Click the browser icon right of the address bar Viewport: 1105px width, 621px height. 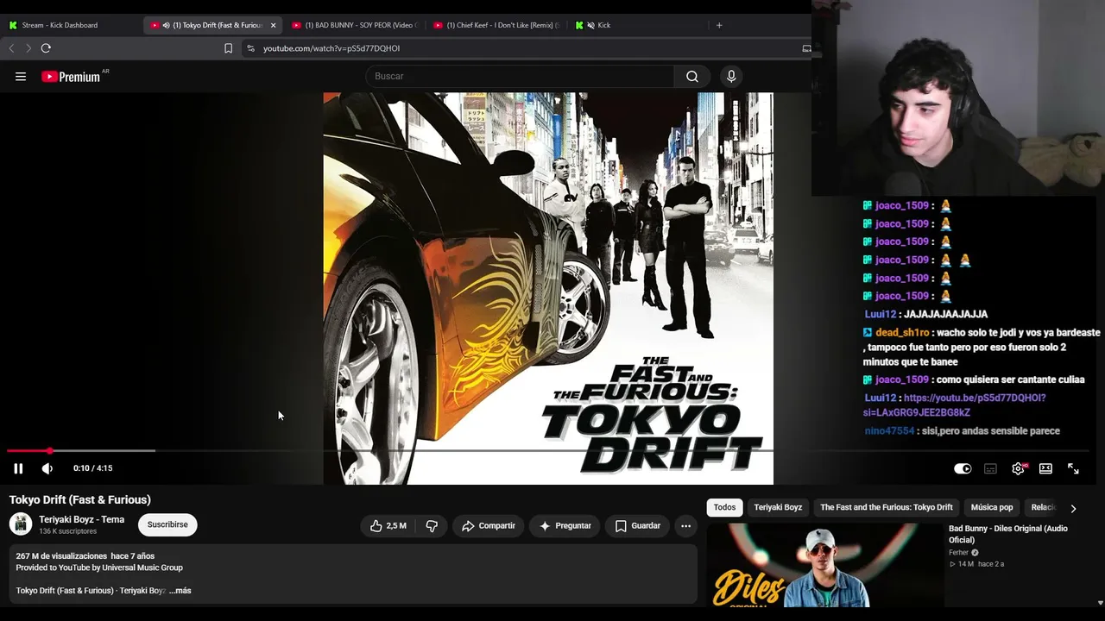(x=806, y=48)
